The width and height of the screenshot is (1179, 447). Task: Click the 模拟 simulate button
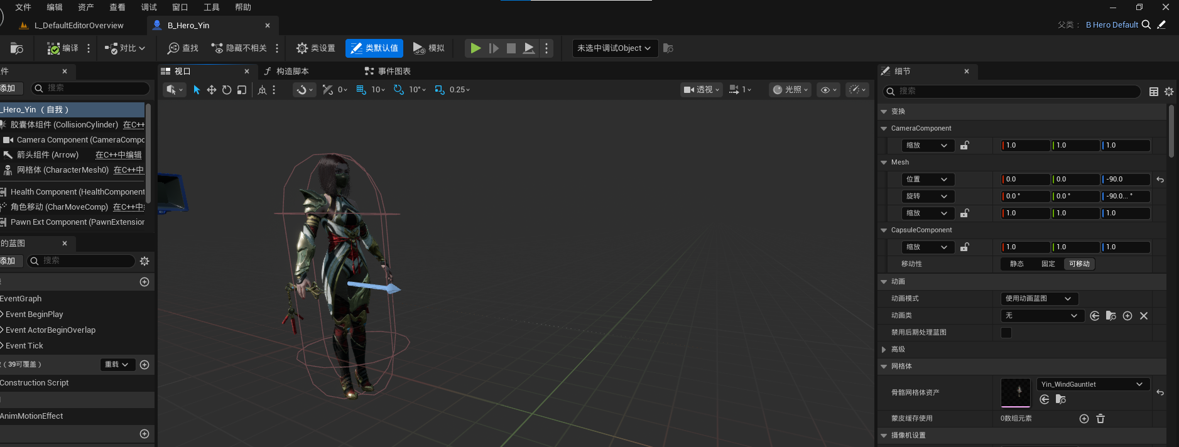tap(428, 48)
